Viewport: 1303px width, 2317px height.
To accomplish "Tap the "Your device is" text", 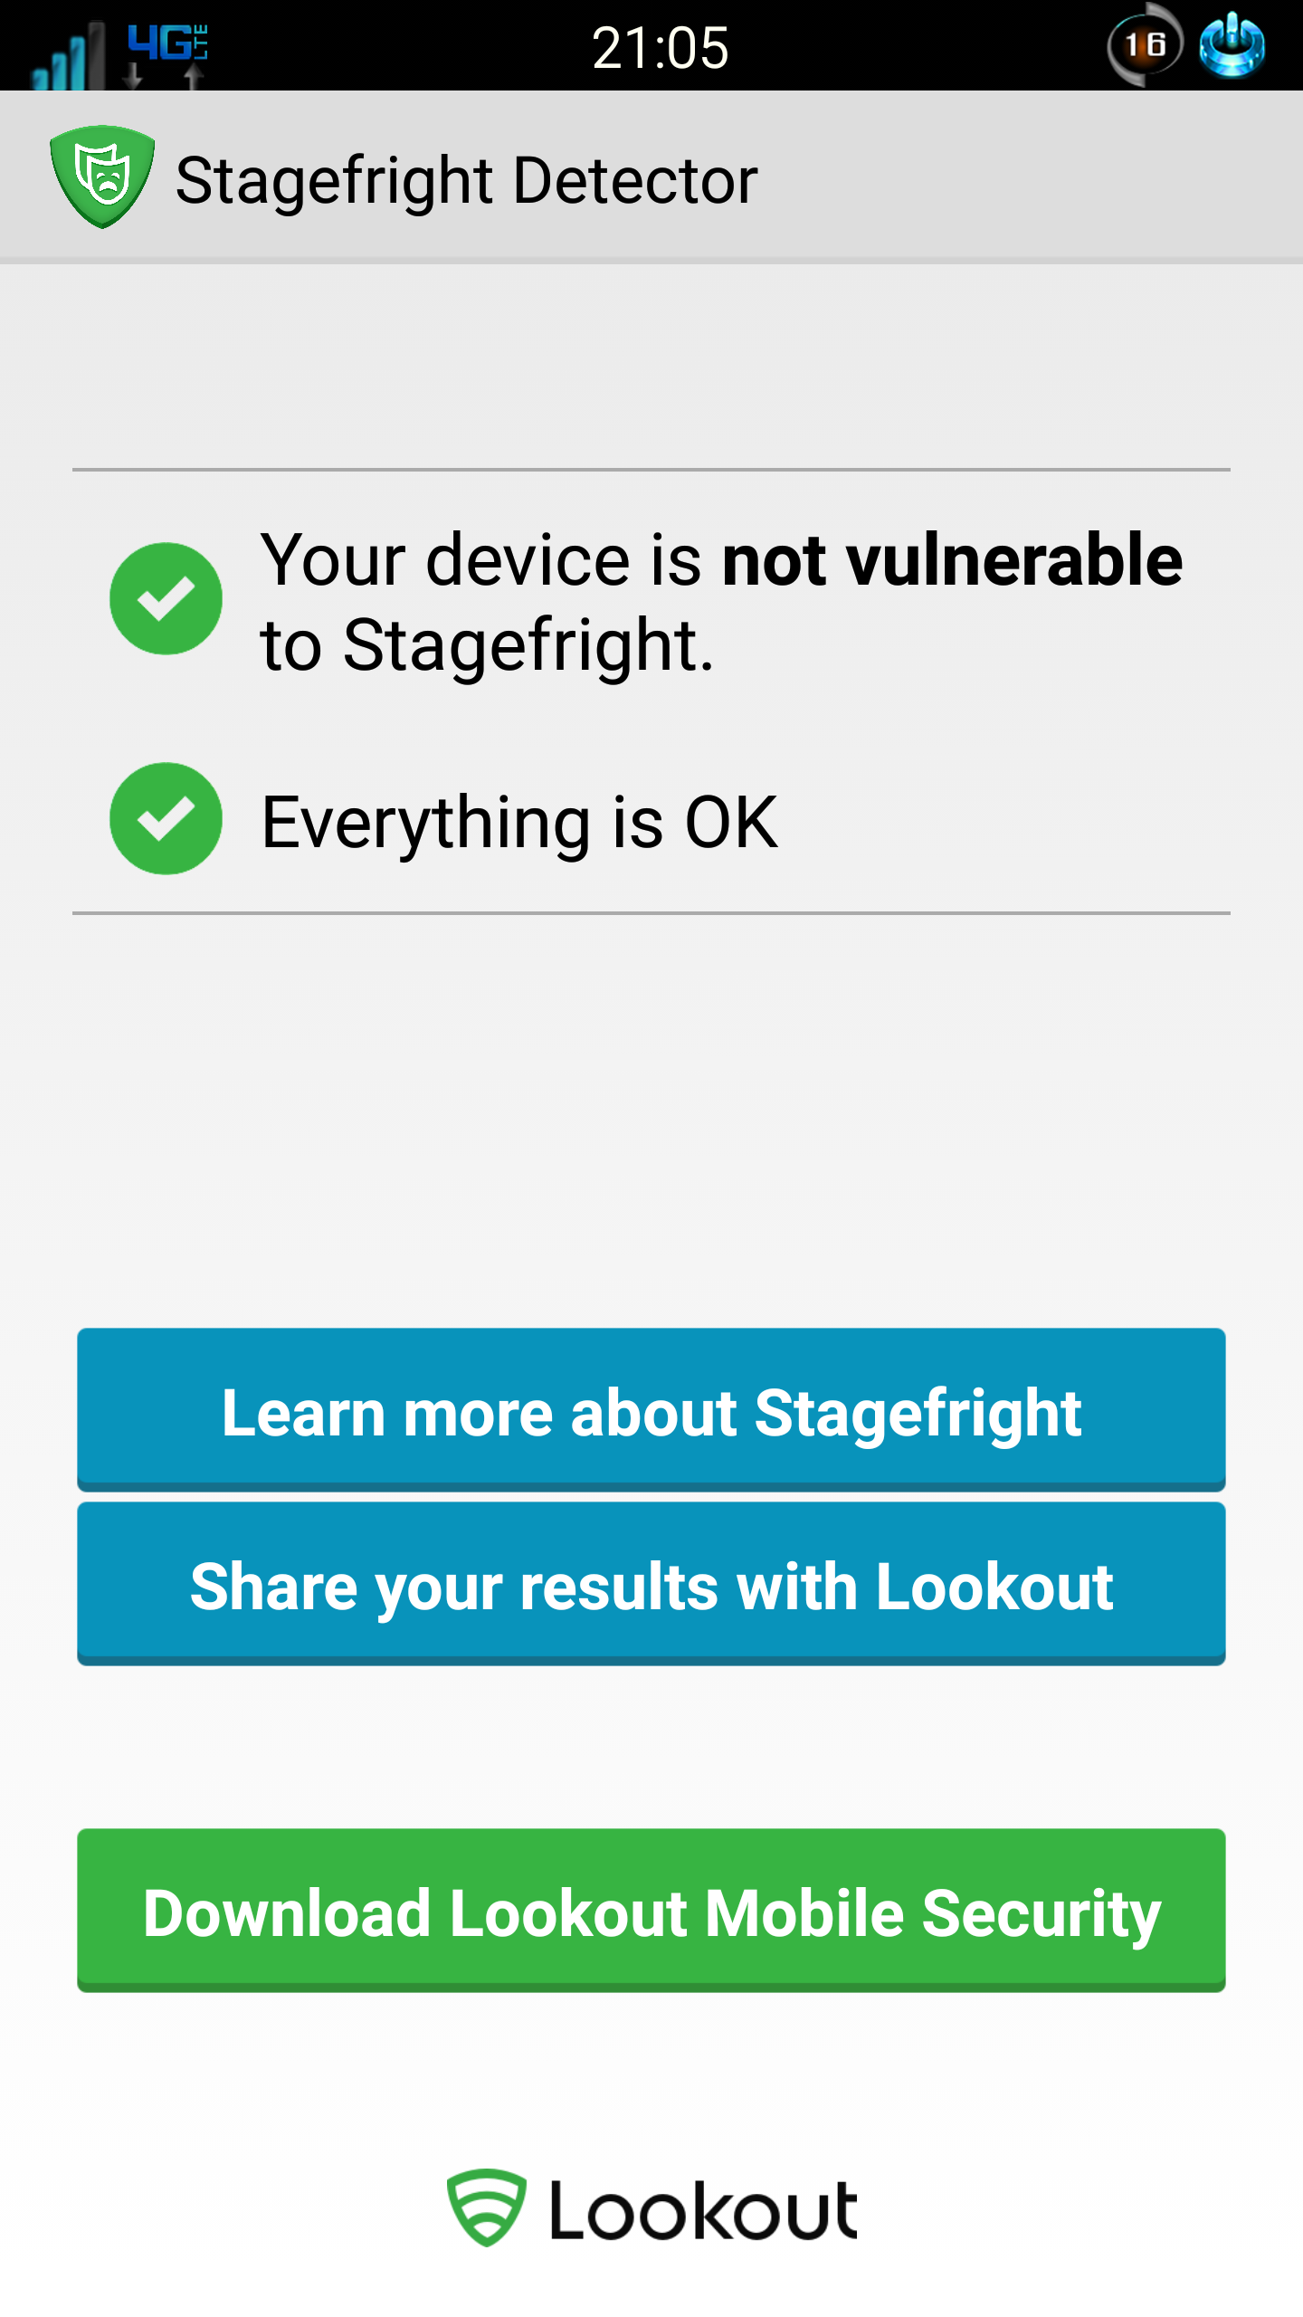I will tap(481, 560).
